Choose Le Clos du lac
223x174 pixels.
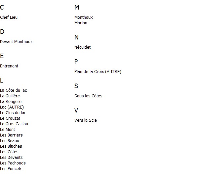click(x=13, y=113)
